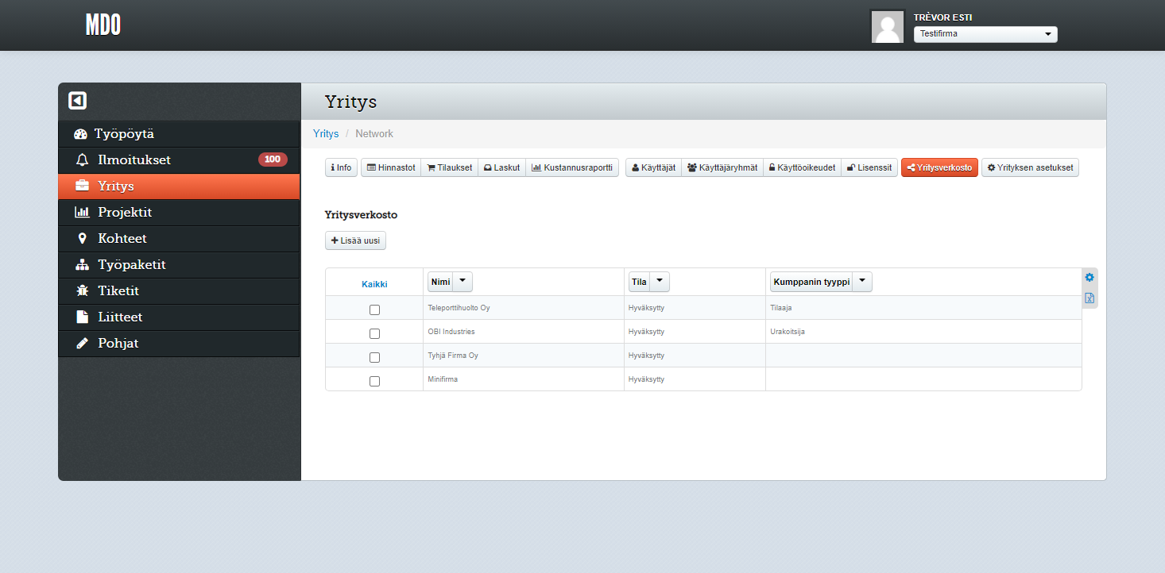
Task: Select the Tyhjä Firma Oy checkbox
Action: (x=375, y=357)
